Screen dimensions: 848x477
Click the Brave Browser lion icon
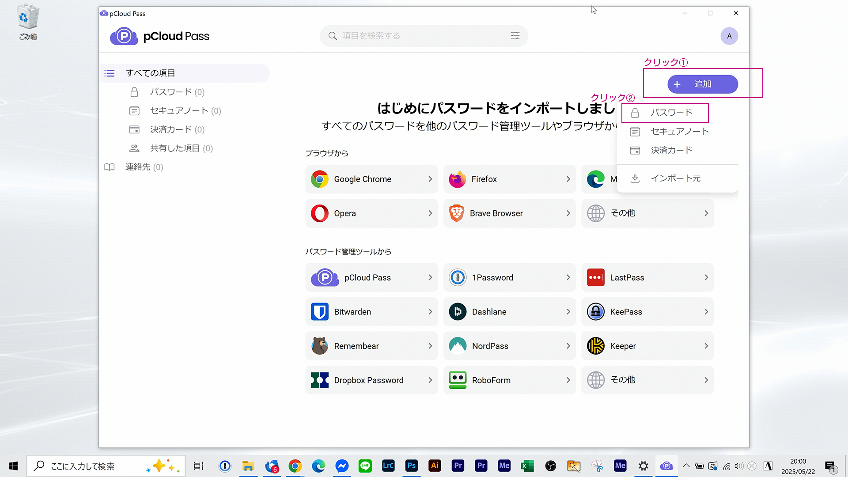(456, 213)
